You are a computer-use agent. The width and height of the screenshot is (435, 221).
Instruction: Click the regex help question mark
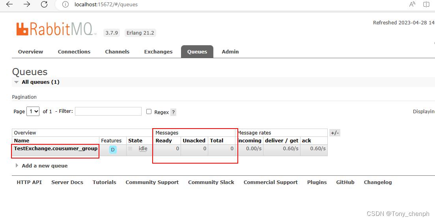pos(173,112)
